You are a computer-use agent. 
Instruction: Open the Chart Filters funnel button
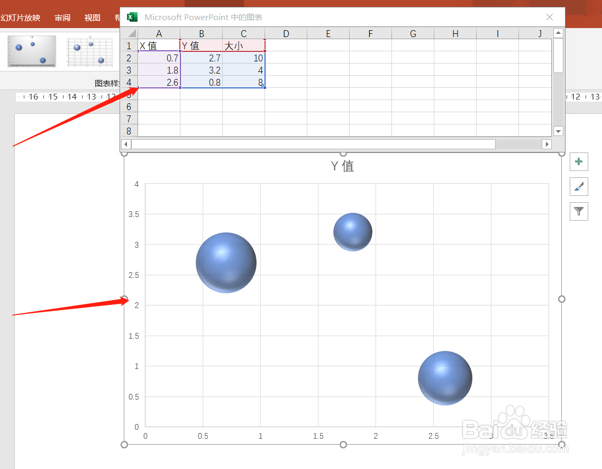[x=579, y=211]
